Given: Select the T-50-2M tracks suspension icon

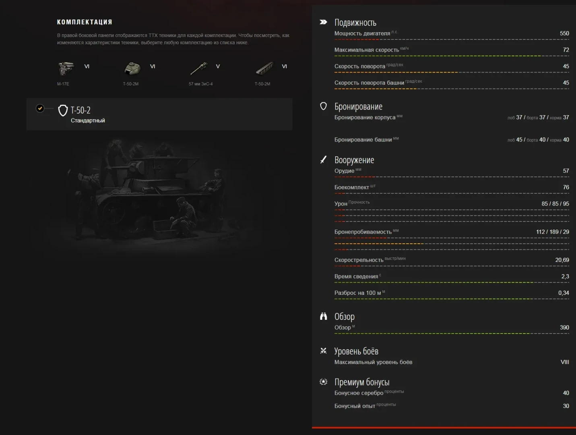Looking at the screenshot, I should point(264,68).
